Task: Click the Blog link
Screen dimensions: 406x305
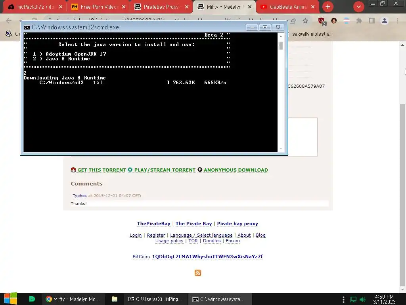Action: 260,235
